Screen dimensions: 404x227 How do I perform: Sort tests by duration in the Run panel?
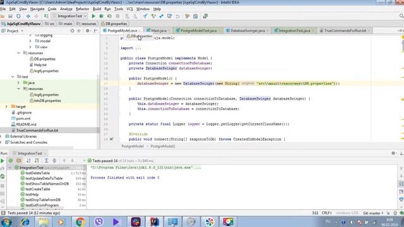point(37,161)
